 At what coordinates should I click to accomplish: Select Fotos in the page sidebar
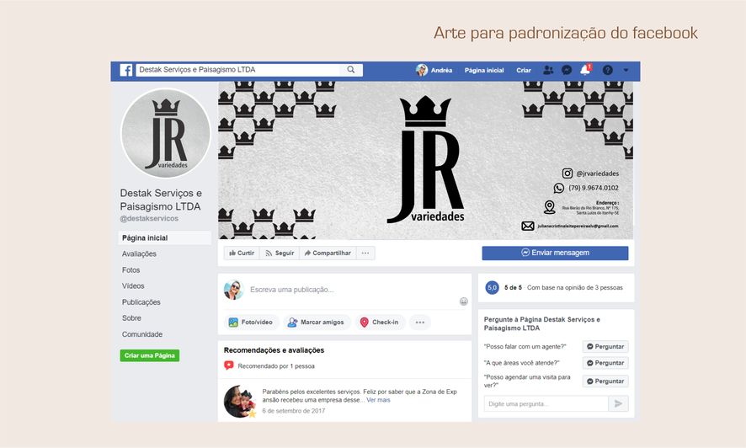click(x=131, y=270)
